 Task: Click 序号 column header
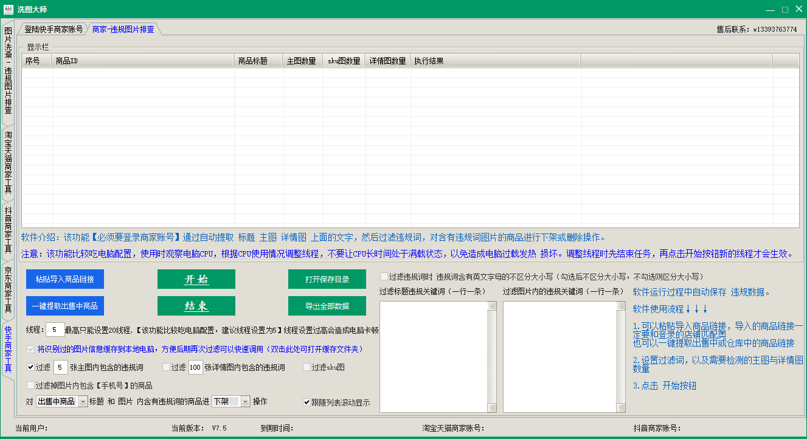point(37,60)
